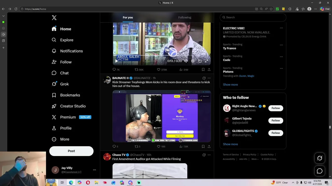The width and height of the screenshot is (332, 186).
Task: Open the Privacy Policy link
Action: (250, 154)
